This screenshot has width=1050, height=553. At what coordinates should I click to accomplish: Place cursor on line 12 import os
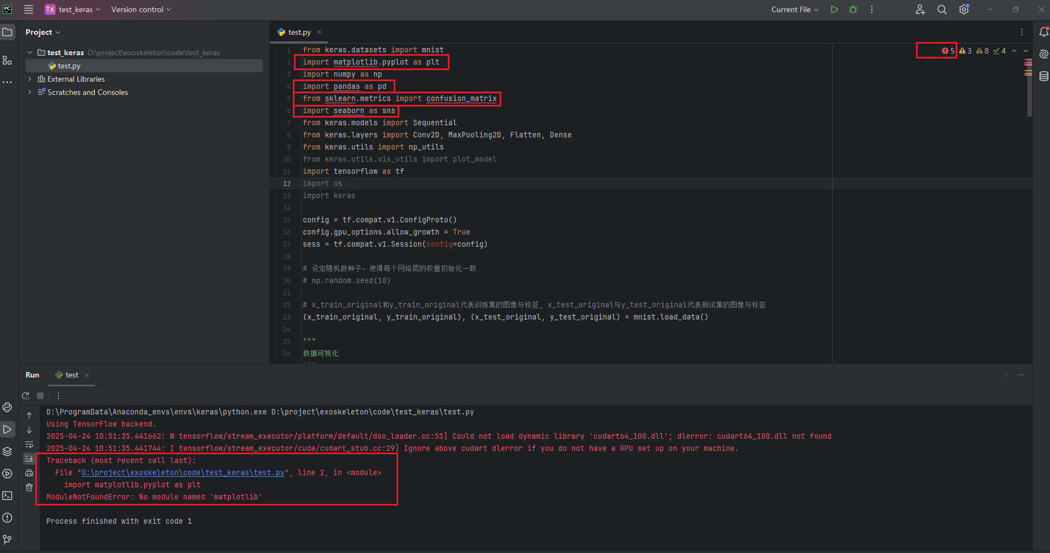(322, 183)
